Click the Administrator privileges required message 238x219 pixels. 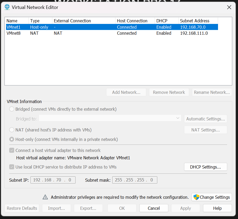tap(120, 197)
